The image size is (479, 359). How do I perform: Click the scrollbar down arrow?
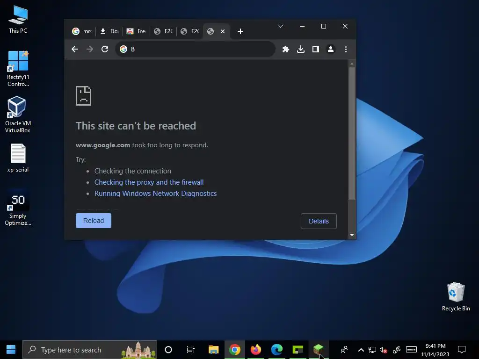pyautogui.click(x=352, y=235)
